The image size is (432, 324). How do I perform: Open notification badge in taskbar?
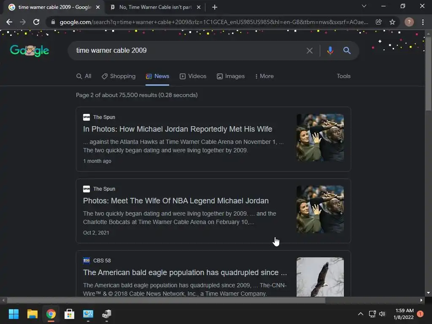pyautogui.click(x=420, y=314)
